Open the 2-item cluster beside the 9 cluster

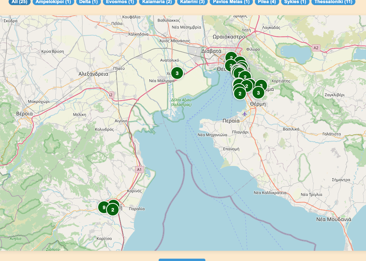[113, 210]
